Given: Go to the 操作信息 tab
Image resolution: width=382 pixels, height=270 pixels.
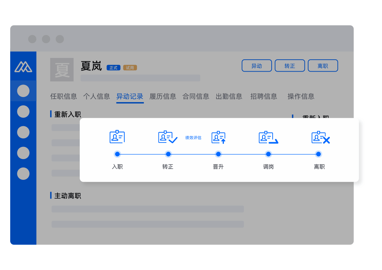Looking at the screenshot, I should point(301,96).
